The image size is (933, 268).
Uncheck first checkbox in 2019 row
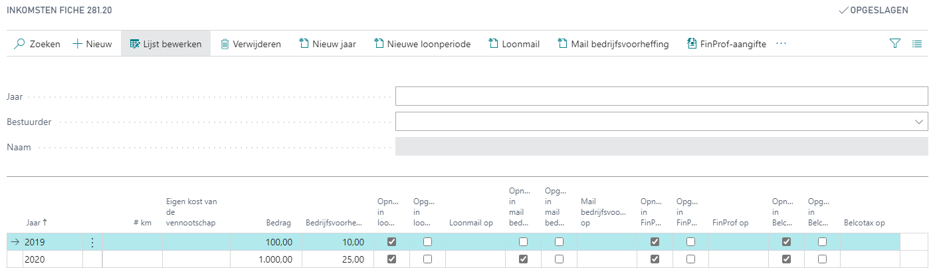[392, 241]
